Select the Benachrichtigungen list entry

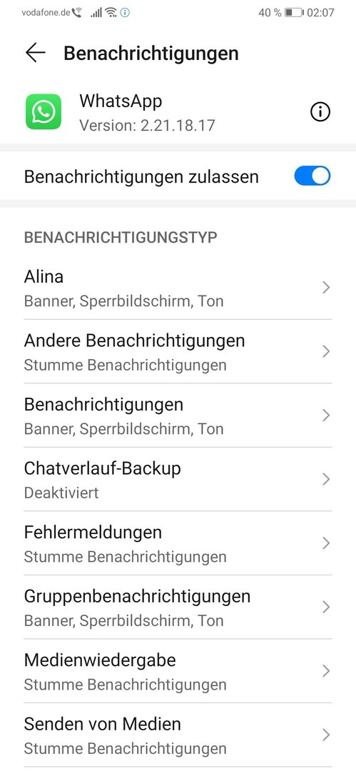(x=178, y=415)
